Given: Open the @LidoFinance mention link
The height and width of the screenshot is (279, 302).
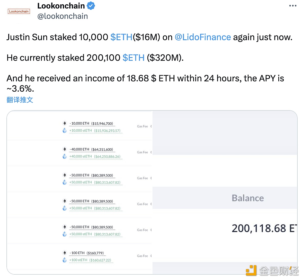Looking at the screenshot, I should [203, 37].
